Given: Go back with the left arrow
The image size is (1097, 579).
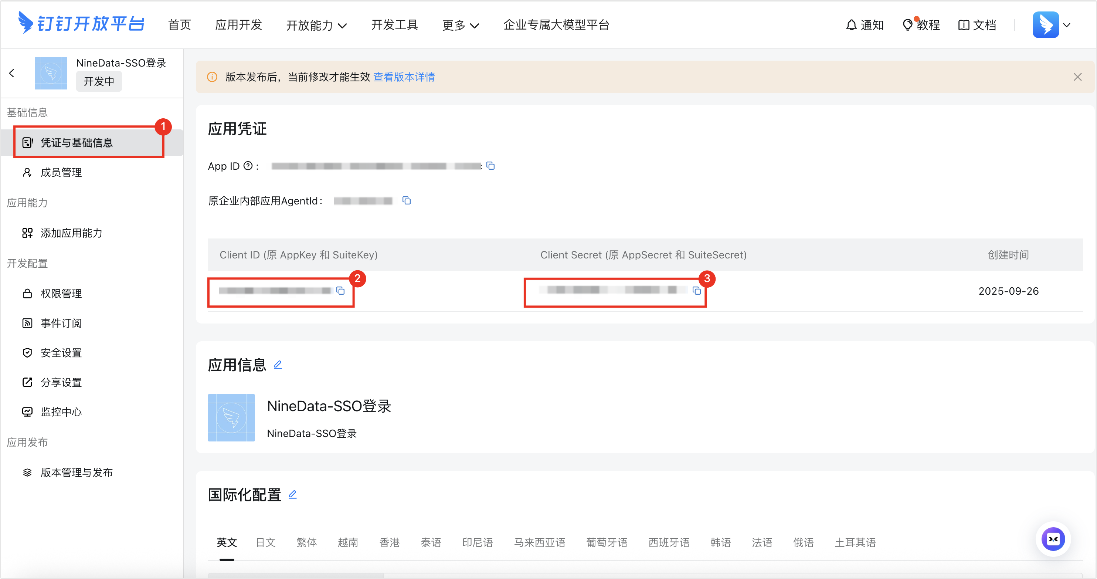Looking at the screenshot, I should [12, 73].
